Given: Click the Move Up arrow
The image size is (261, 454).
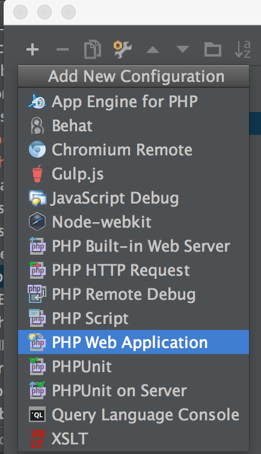Looking at the screenshot, I should tap(153, 49).
